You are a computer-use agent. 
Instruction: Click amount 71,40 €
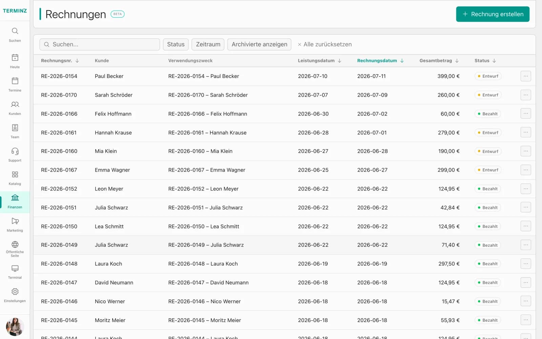point(451,245)
